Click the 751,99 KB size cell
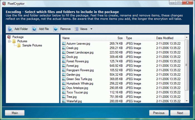This screenshot has height=120, width=195. point(116,97)
